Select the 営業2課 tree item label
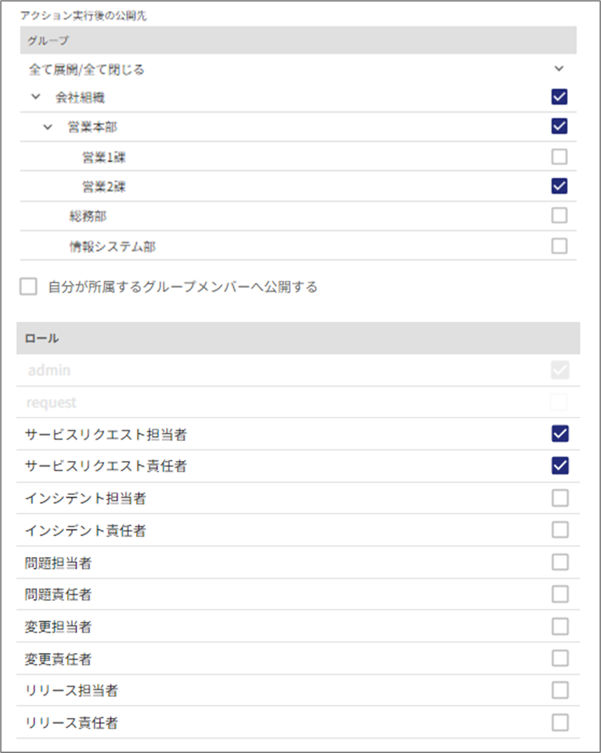601x753 pixels. point(104,187)
